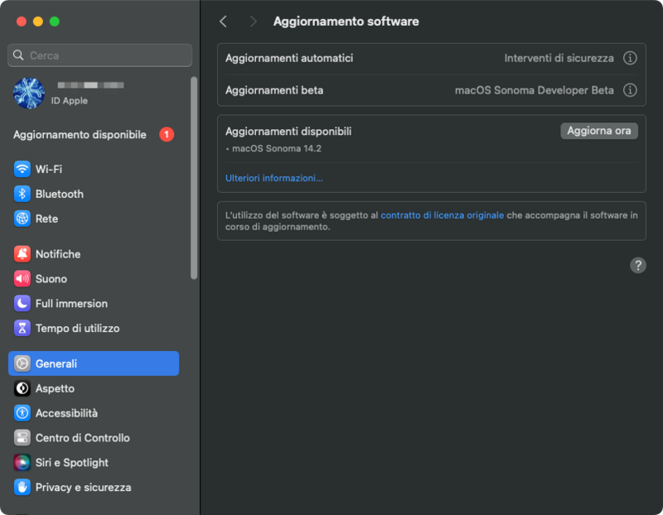Select Aspetto label in sidebar
663x515 pixels.
click(x=55, y=388)
